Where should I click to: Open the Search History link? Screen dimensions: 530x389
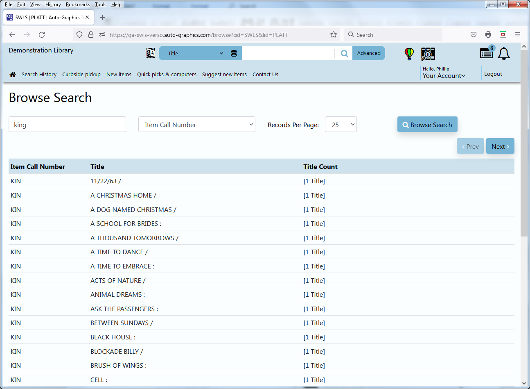39,75
